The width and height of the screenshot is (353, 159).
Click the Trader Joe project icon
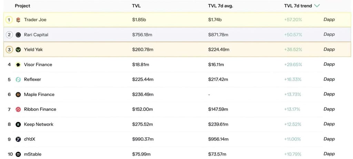coord(18,20)
